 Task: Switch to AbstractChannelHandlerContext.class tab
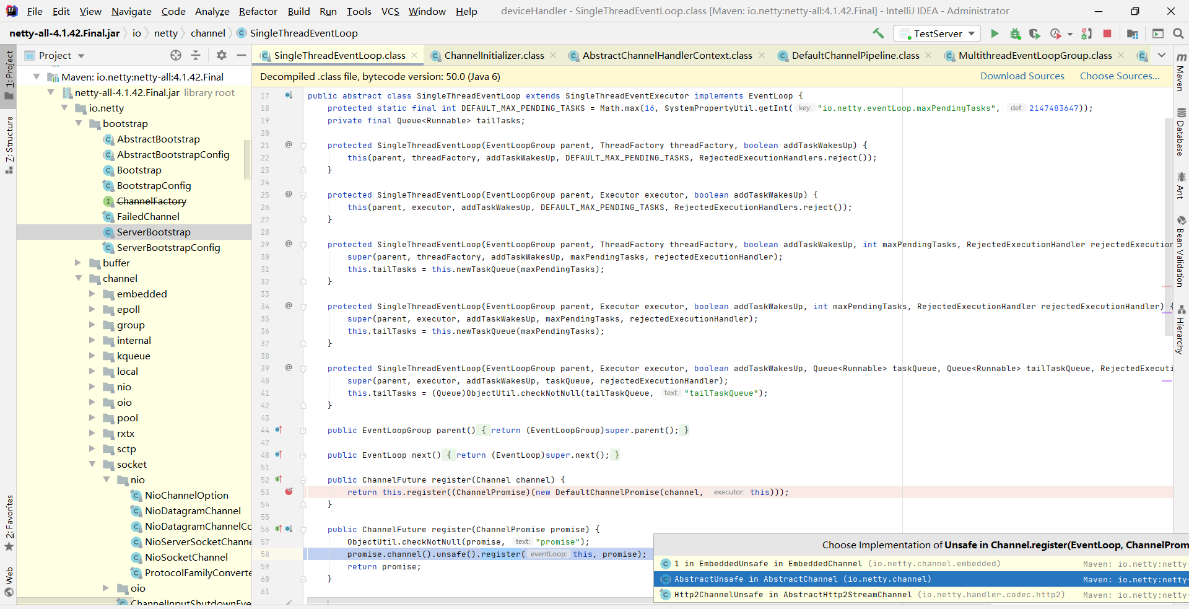pos(667,56)
